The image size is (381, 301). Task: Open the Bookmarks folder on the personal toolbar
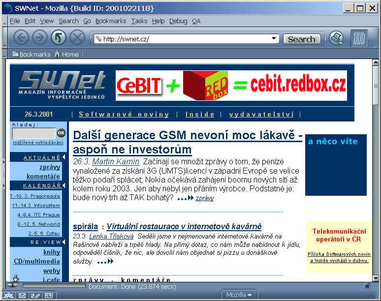(x=32, y=54)
